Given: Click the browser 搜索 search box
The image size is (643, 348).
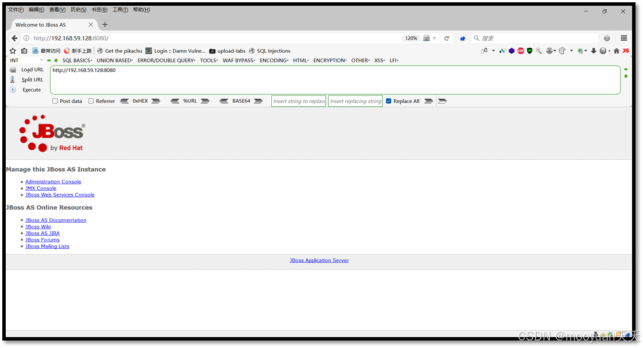Looking at the screenshot, I should pos(534,38).
